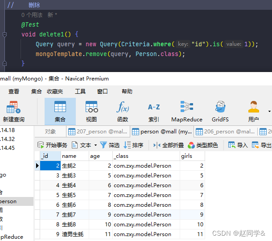The width and height of the screenshot is (272, 241).
Task: Open the Function (函数) toolbar icon
Action: pos(123,112)
